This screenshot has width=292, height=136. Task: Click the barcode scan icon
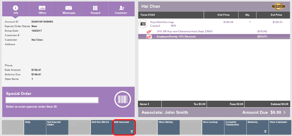coord(123,99)
